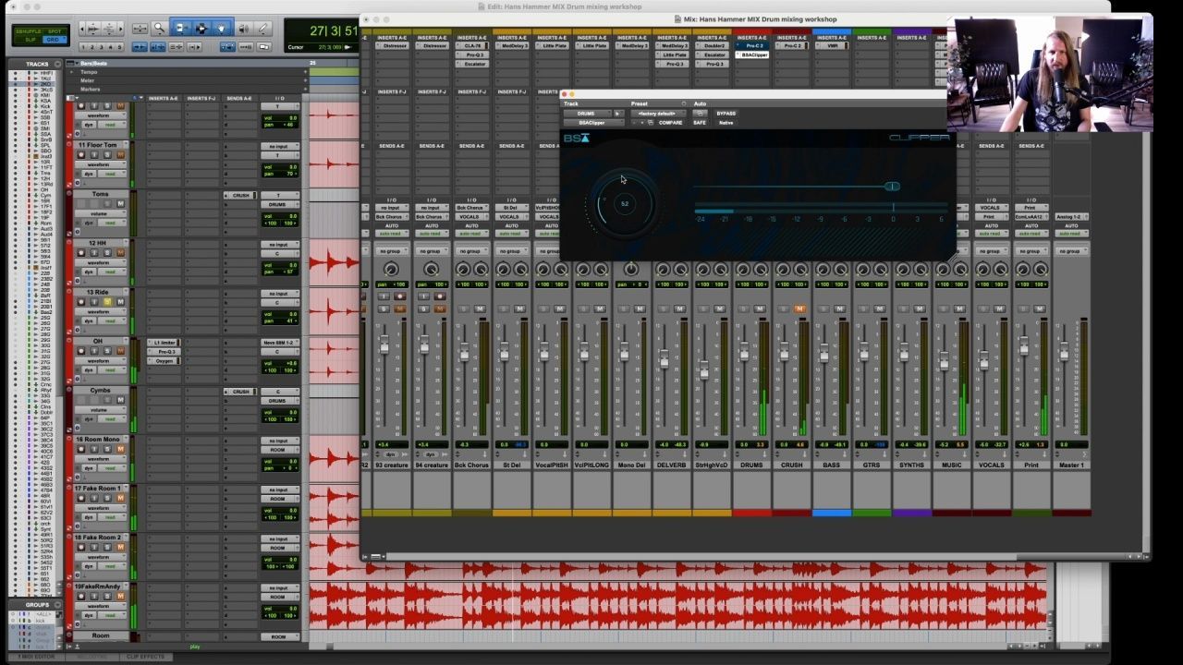Click the Meter ruler label
This screenshot has height=665, width=1183.
[88, 80]
